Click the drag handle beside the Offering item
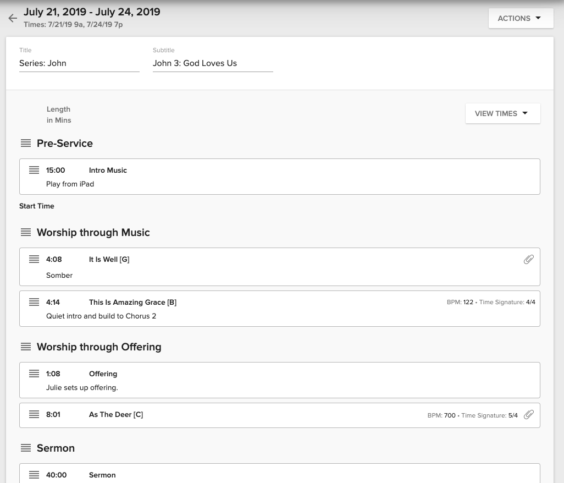Viewport: 564px width, 483px height. (34, 374)
